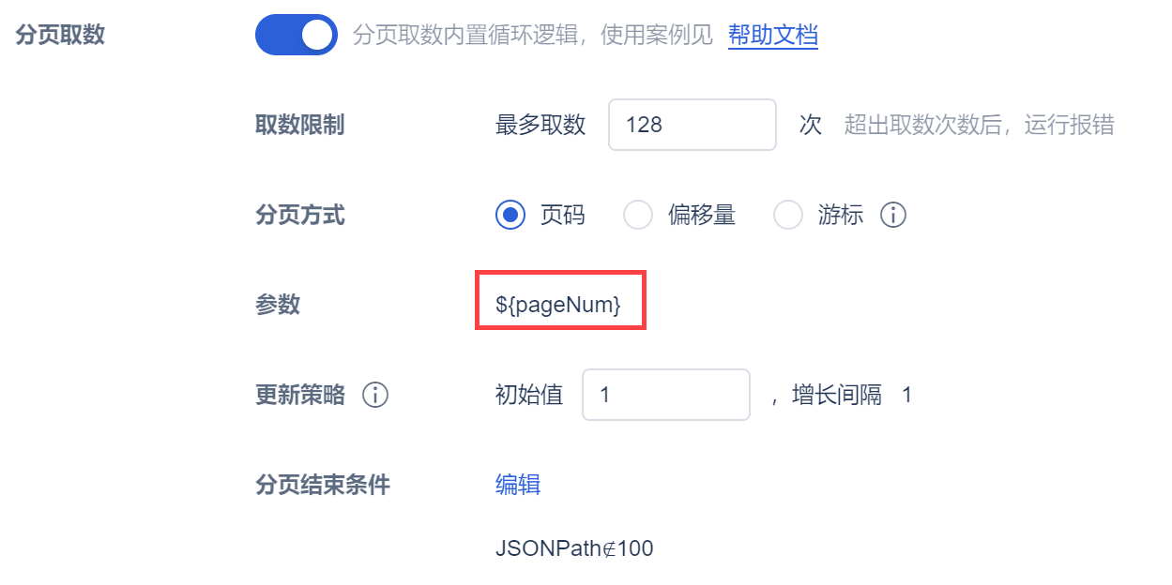Select the 页码 radio button

[510, 216]
